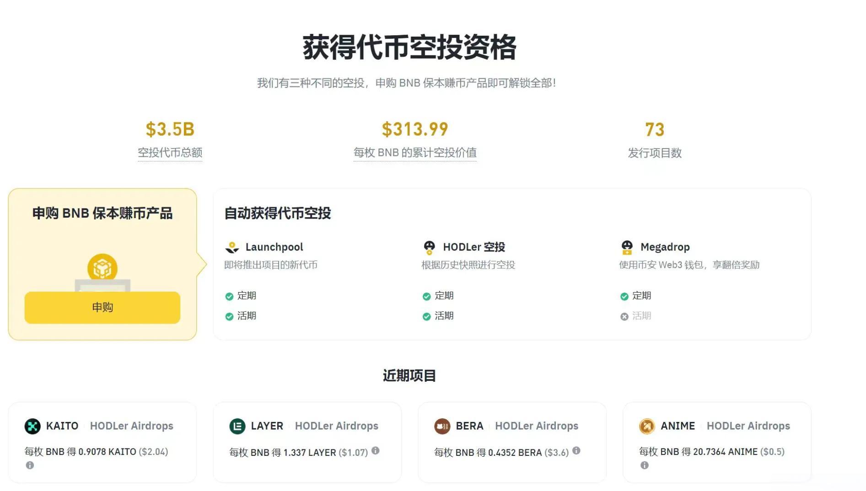Click the 73 project count
866x491 pixels.
point(655,129)
